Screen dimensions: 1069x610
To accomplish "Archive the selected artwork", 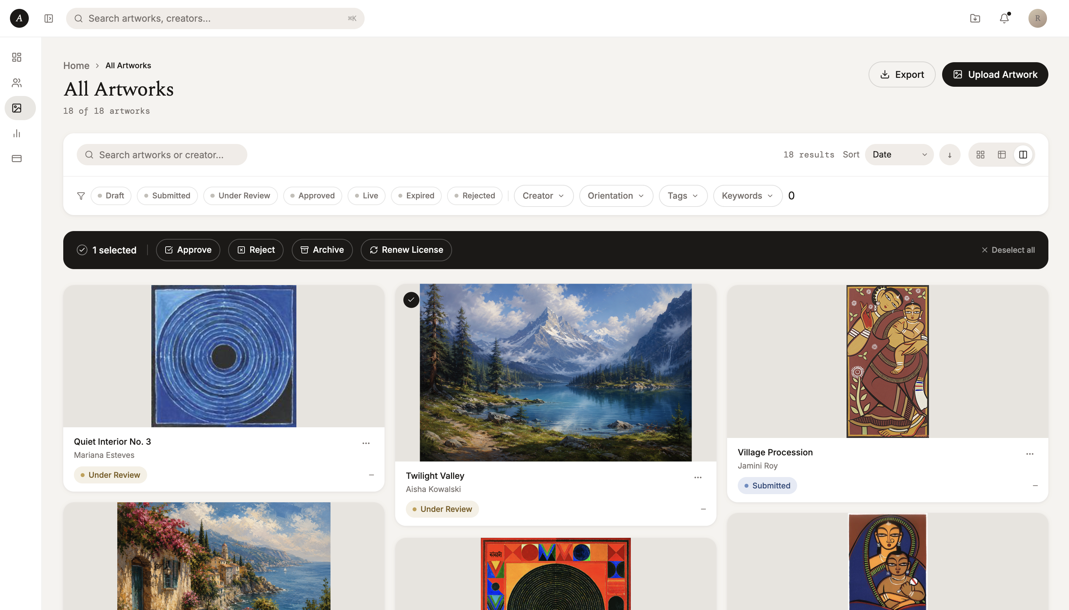I will (322, 250).
